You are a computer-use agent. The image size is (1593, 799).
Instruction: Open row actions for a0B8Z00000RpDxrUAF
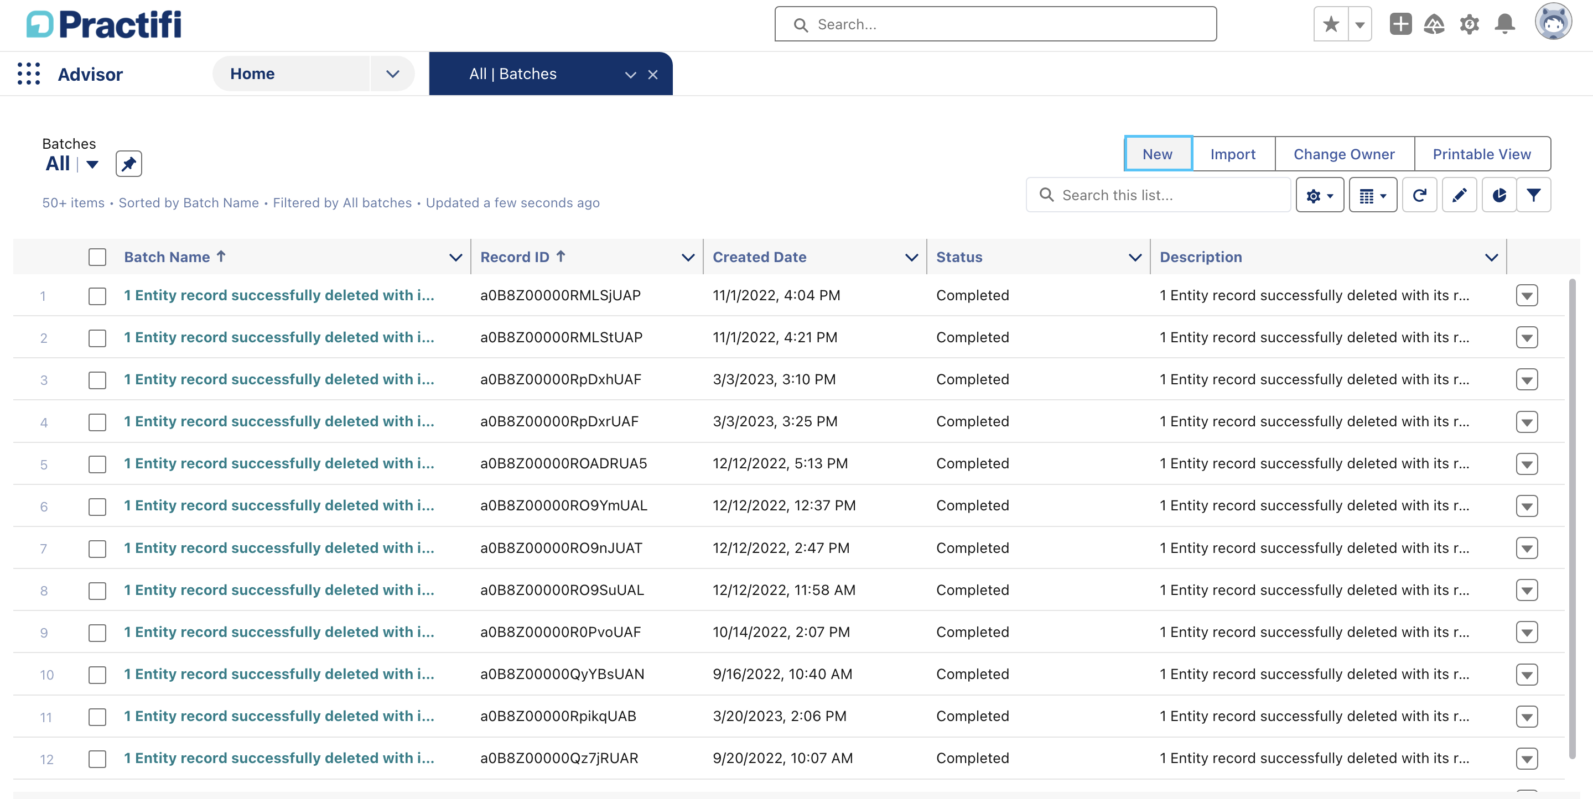pos(1526,422)
